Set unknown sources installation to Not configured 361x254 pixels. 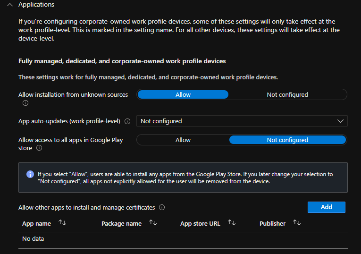click(287, 95)
